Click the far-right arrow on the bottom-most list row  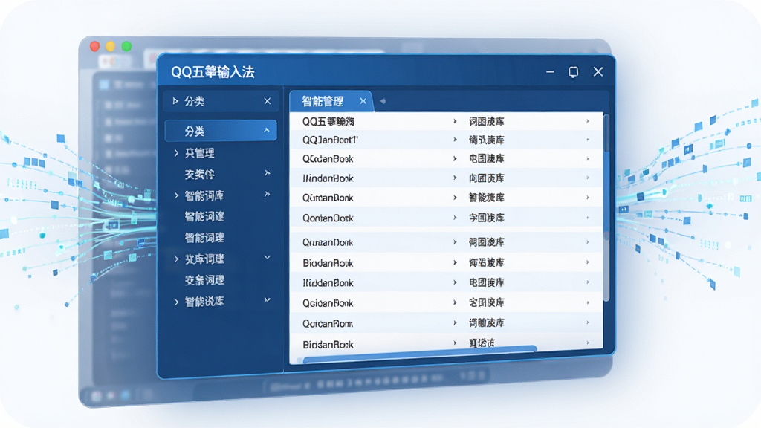coord(588,343)
